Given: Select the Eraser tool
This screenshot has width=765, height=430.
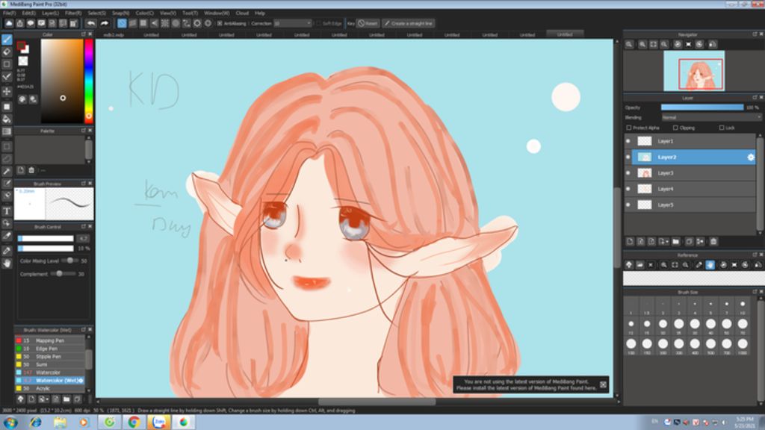Looking at the screenshot, I should click(x=7, y=52).
